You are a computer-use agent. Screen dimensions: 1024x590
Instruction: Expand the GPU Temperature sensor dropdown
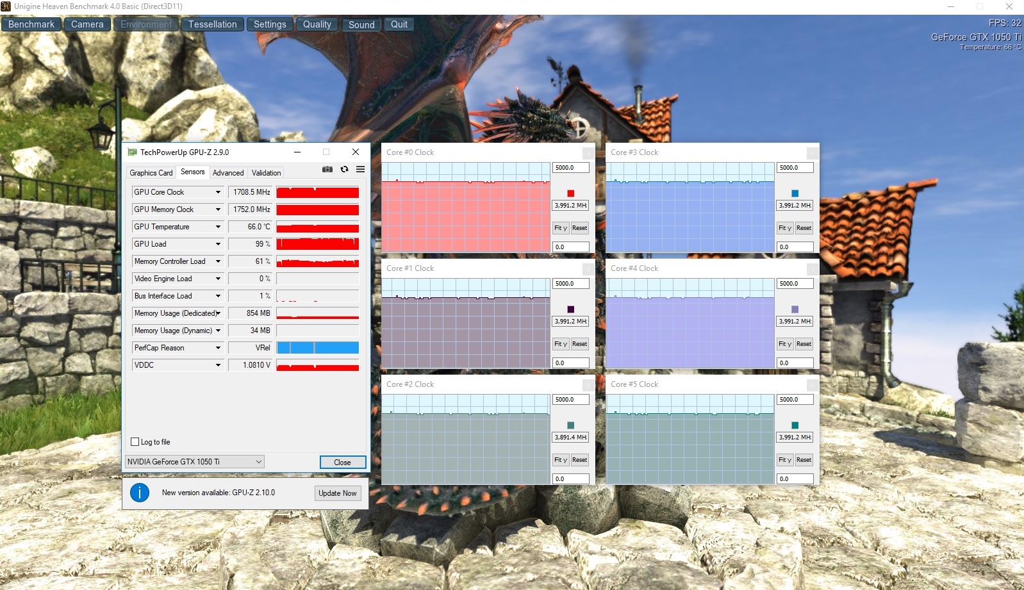pyautogui.click(x=218, y=227)
